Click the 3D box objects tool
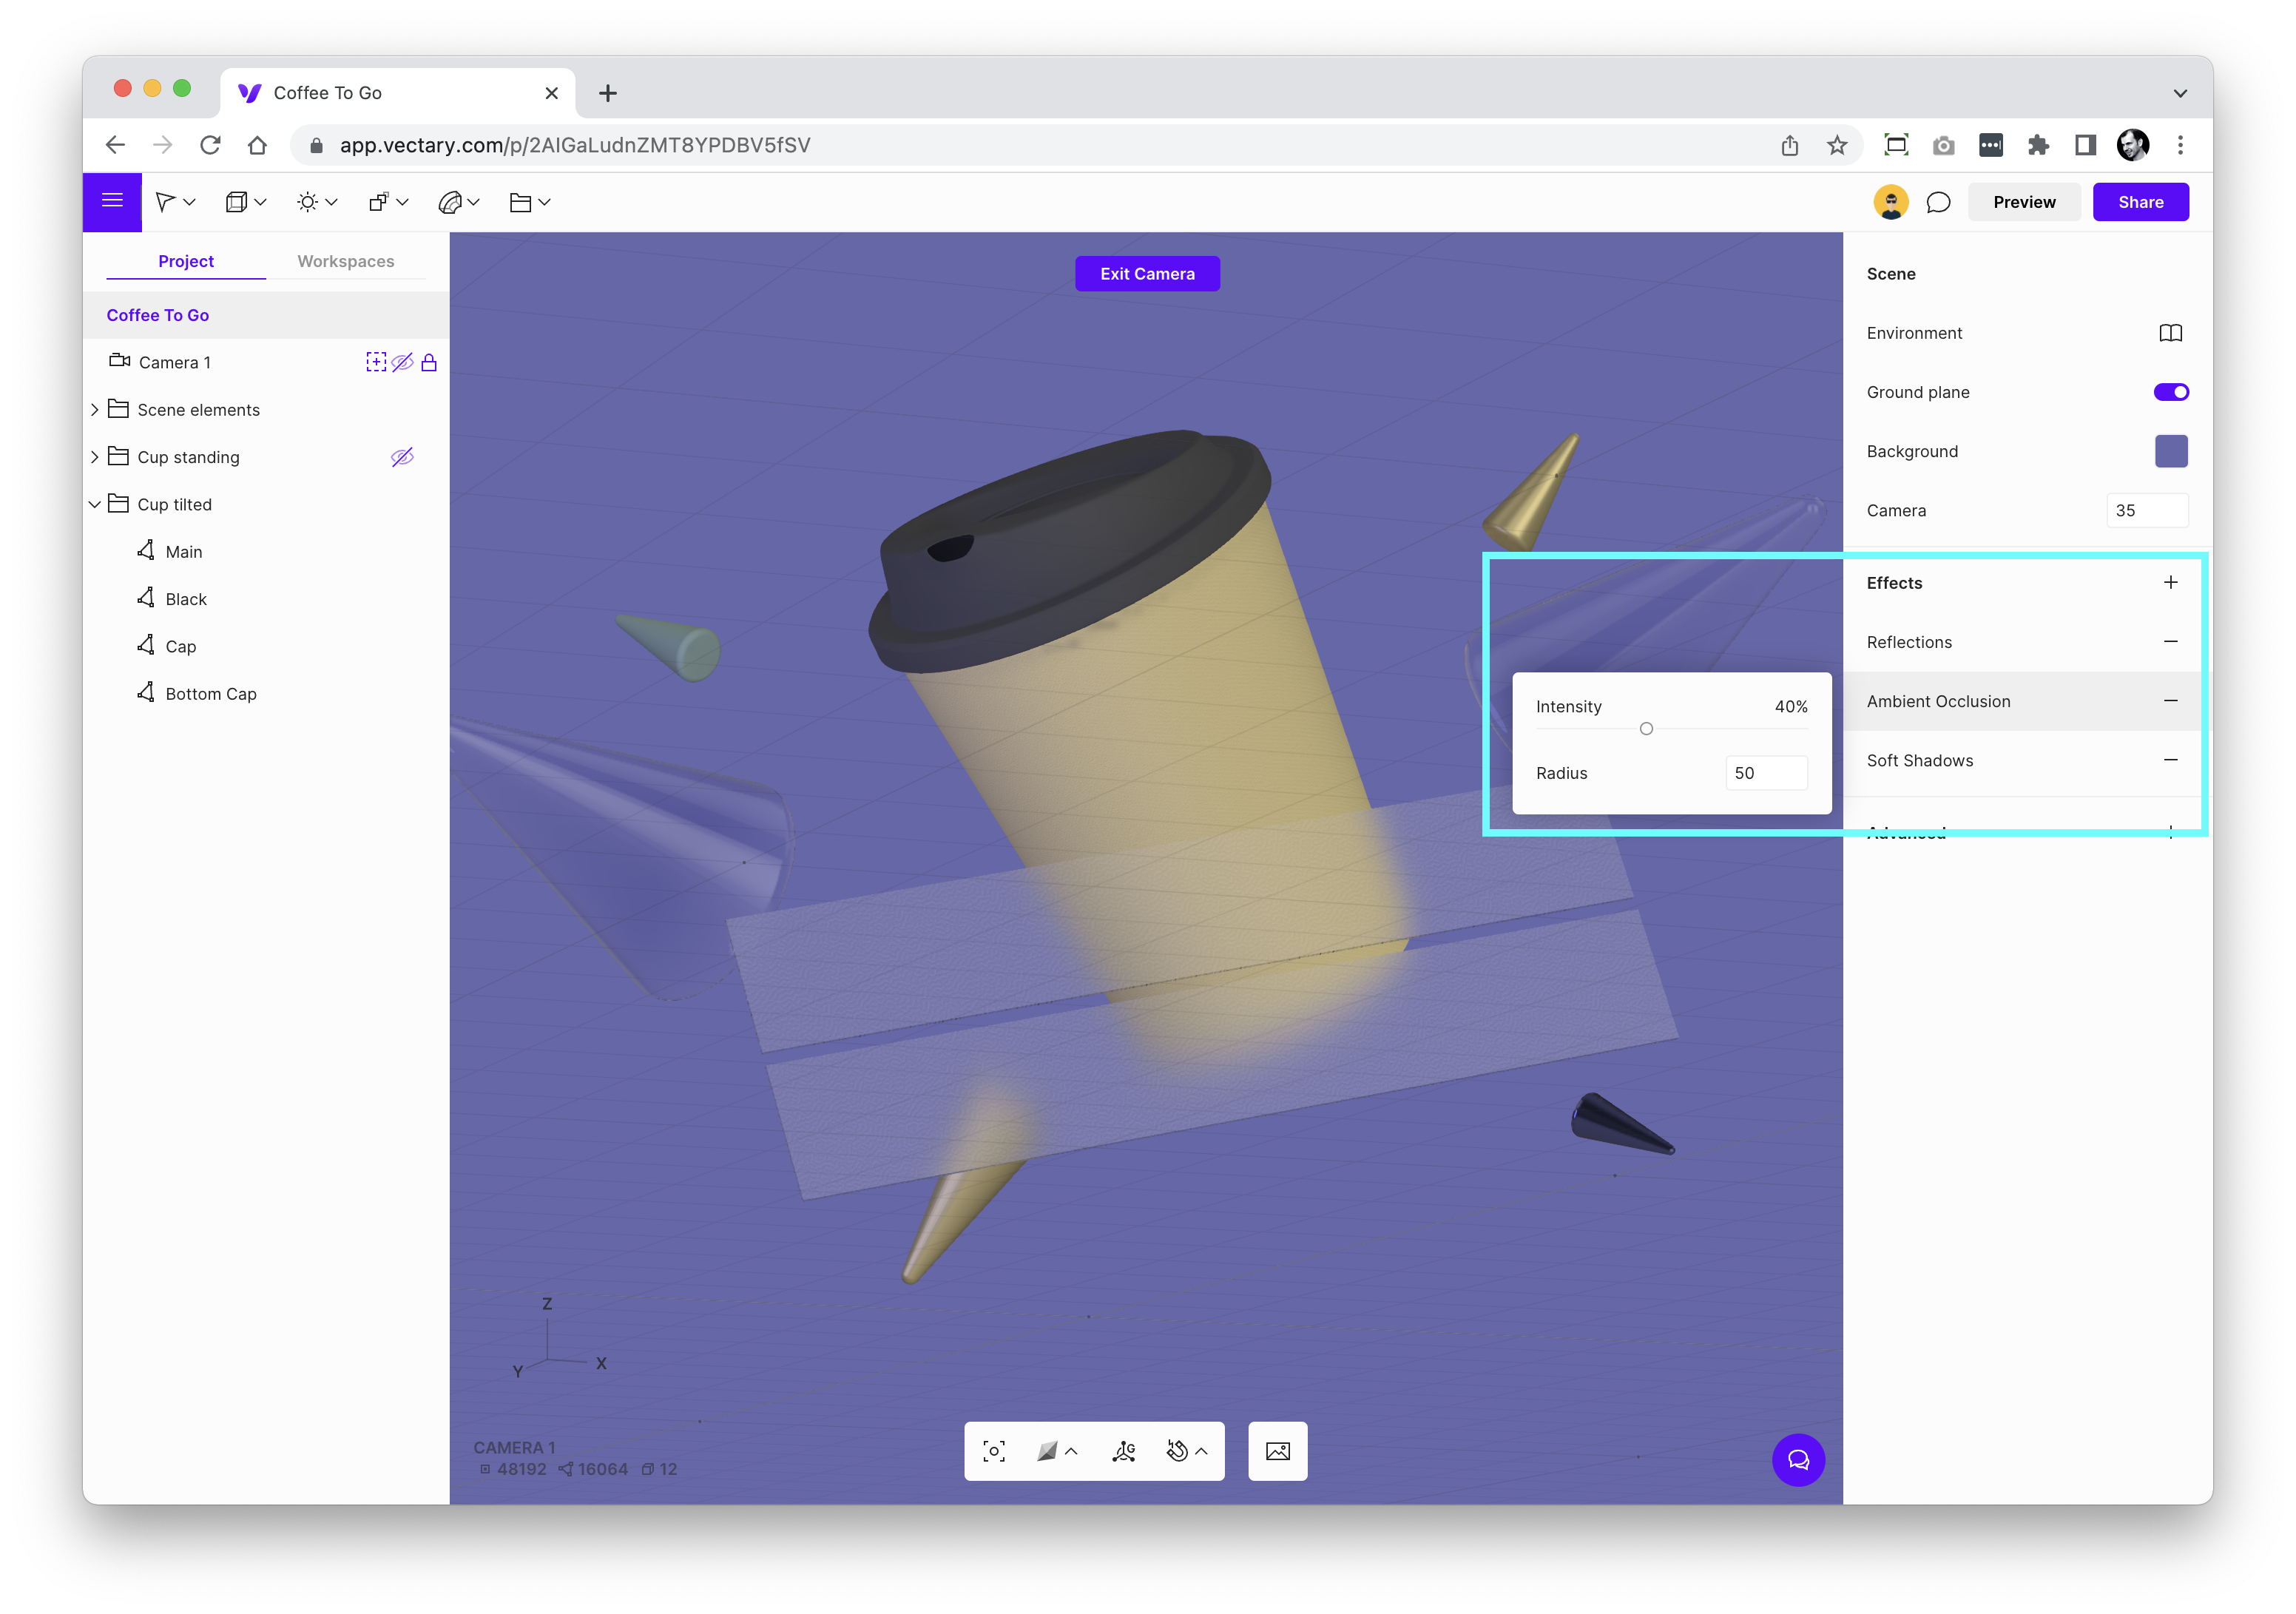Screen dimensions: 2296x1614 [x=236, y=202]
